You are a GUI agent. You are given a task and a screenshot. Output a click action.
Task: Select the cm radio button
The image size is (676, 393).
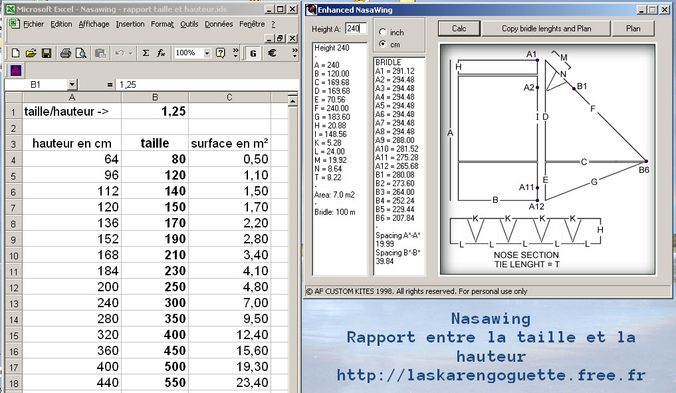[382, 44]
